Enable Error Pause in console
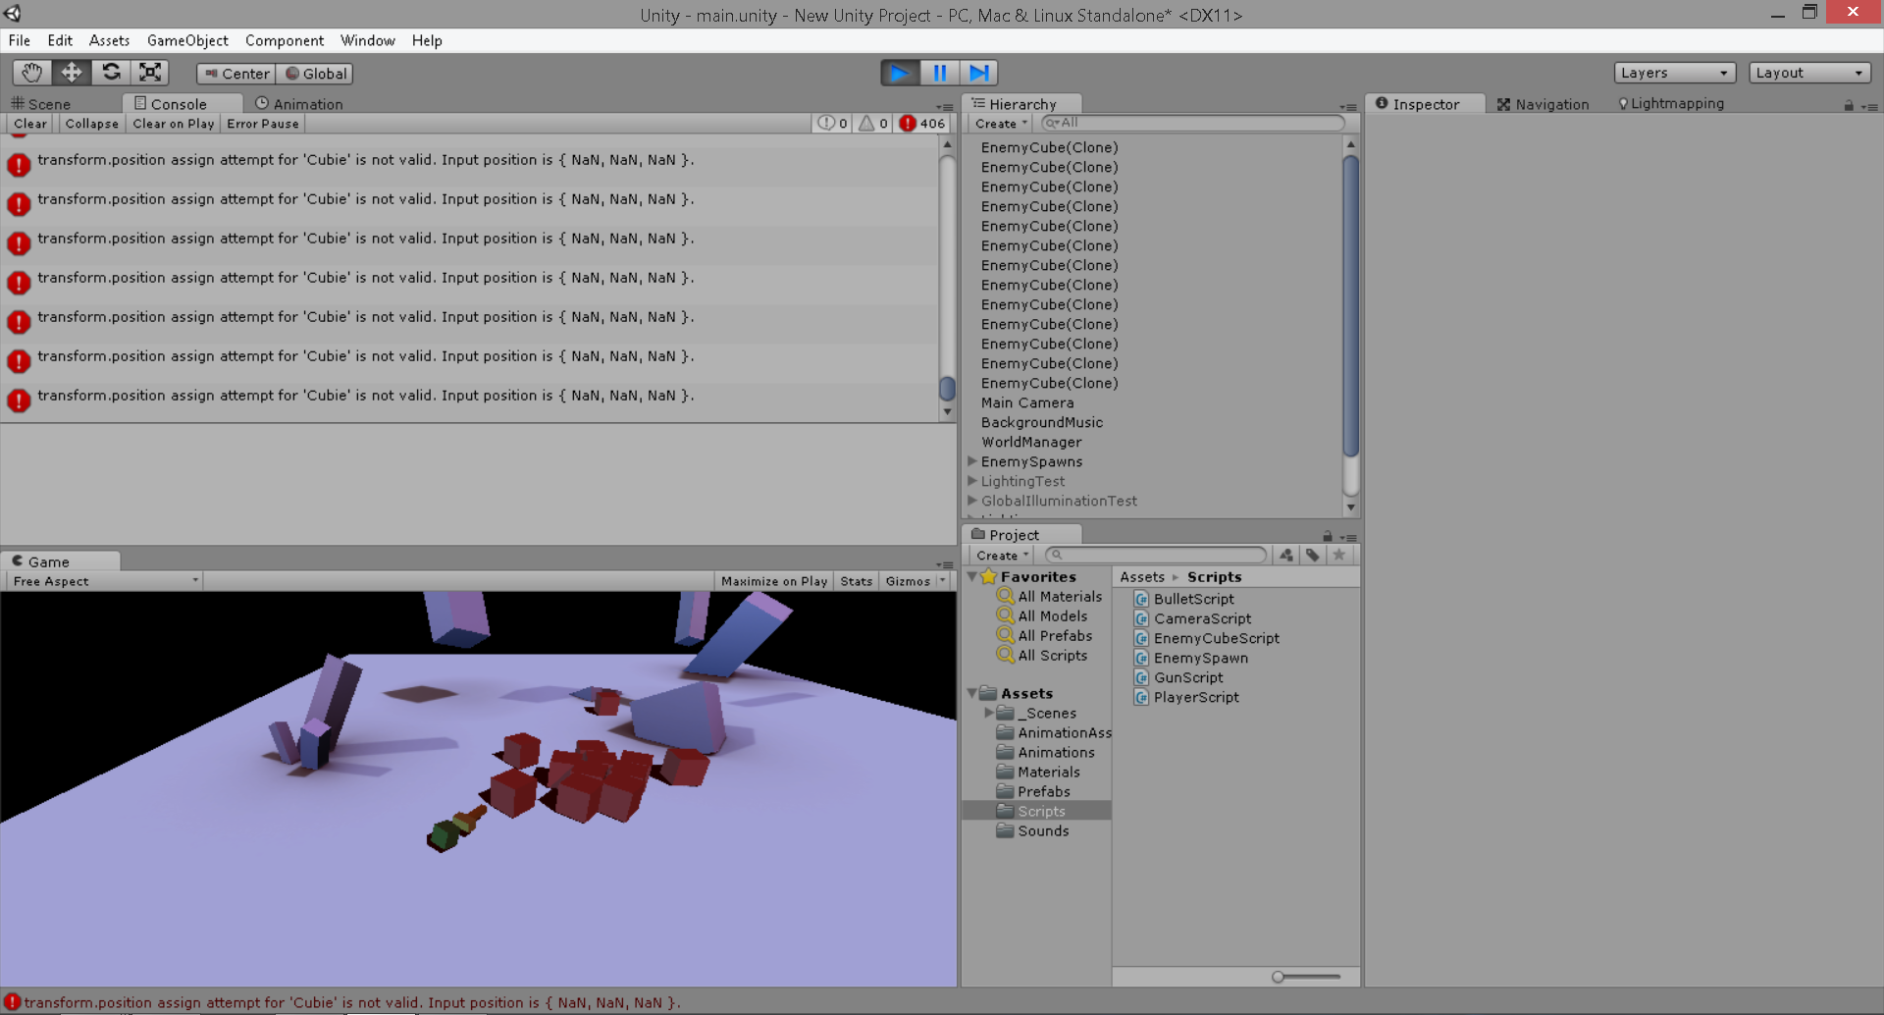 point(262,124)
